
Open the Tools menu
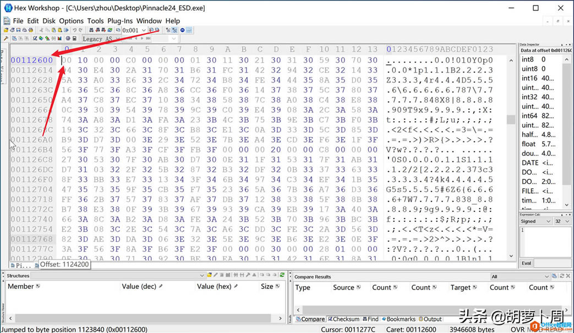tap(96, 21)
